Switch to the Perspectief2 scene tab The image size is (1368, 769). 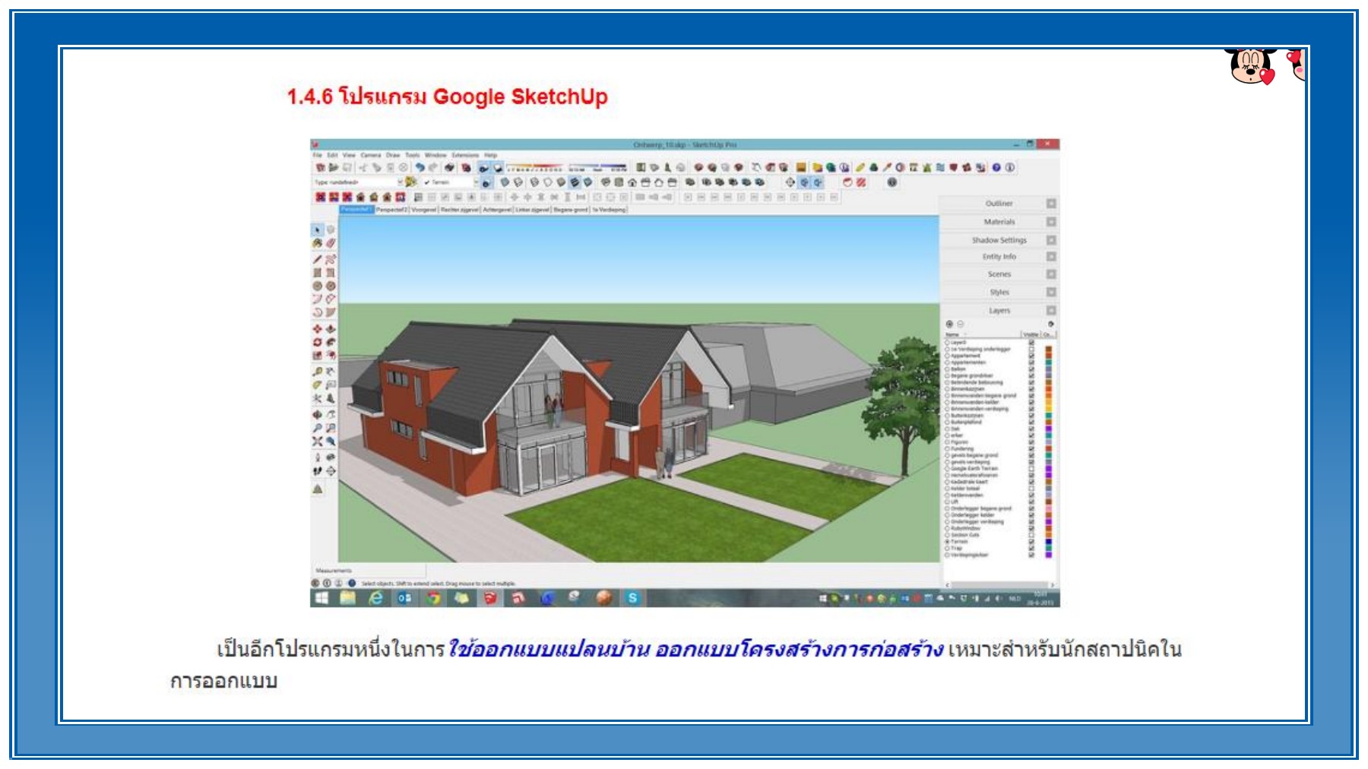click(x=391, y=210)
